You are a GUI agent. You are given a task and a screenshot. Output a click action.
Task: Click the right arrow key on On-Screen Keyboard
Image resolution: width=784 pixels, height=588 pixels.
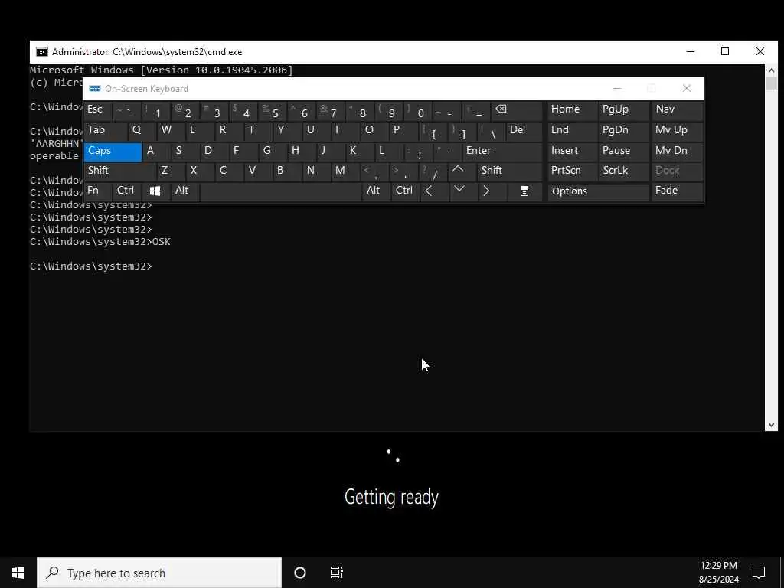coord(492,191)
